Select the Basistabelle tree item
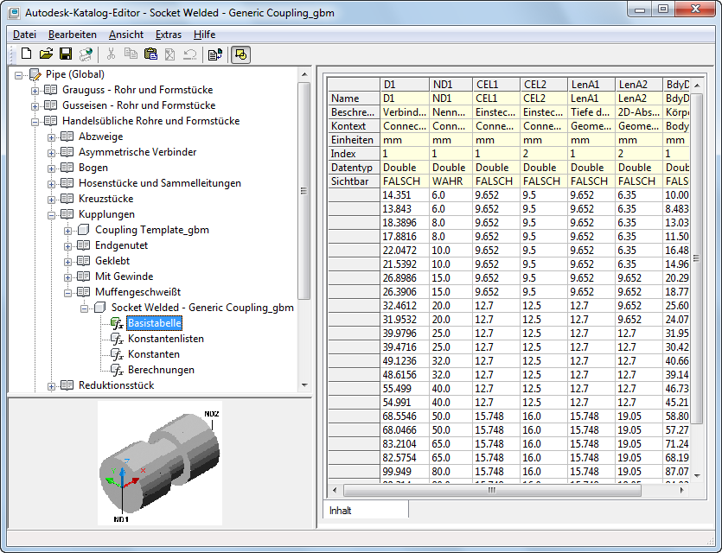The image size is (722, 553). (155, 323)
